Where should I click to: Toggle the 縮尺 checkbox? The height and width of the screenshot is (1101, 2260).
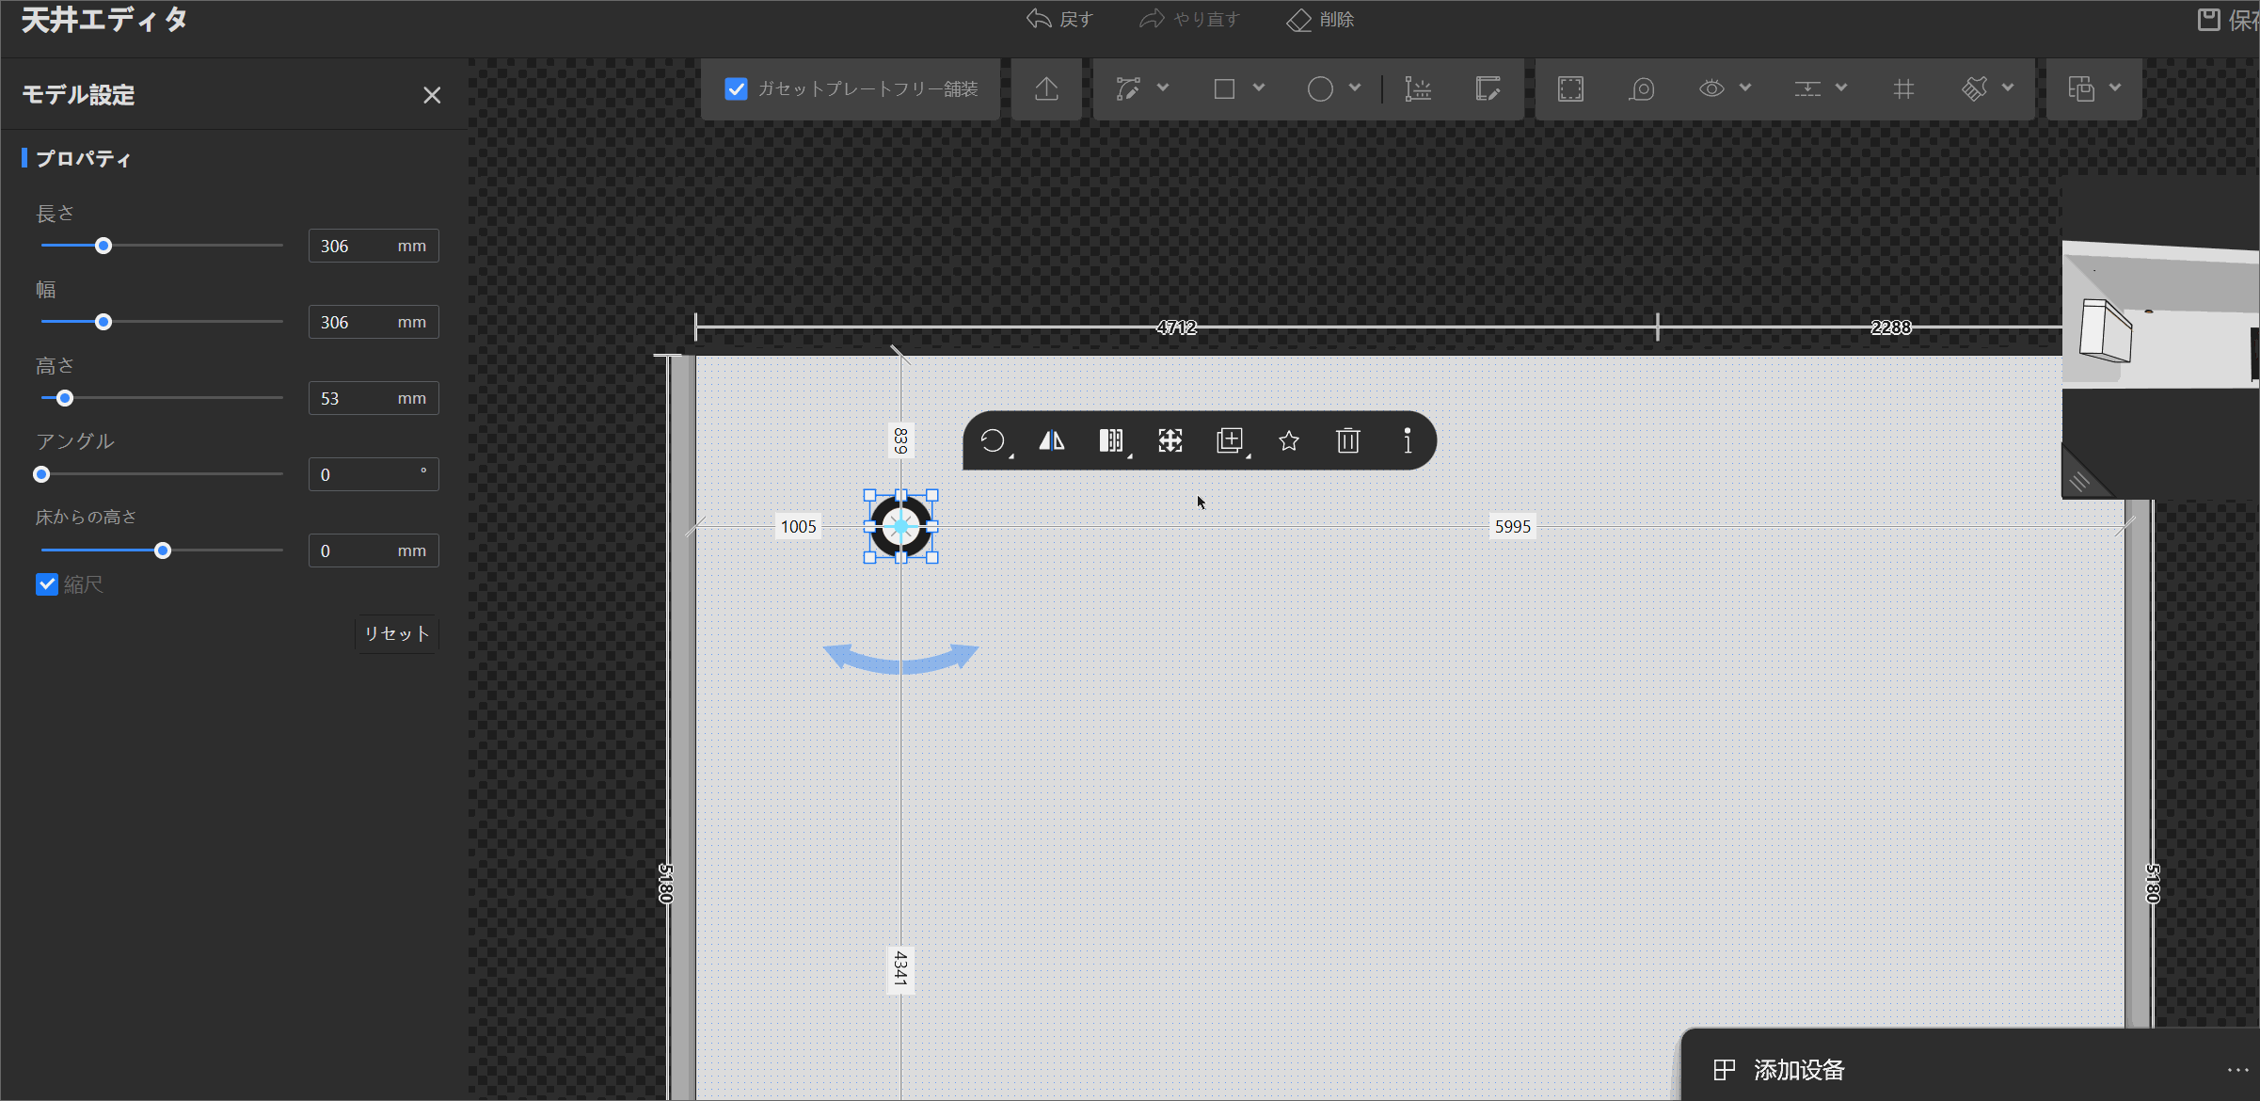coord(47,584)
